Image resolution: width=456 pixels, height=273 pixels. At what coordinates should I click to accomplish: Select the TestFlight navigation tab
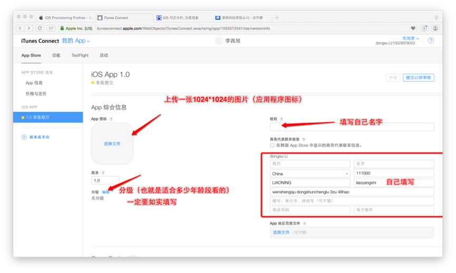80,55
